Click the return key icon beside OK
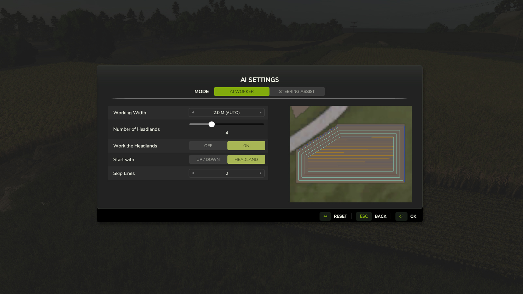523x294 pixels. pyautogui.click(x=401, y=216)
